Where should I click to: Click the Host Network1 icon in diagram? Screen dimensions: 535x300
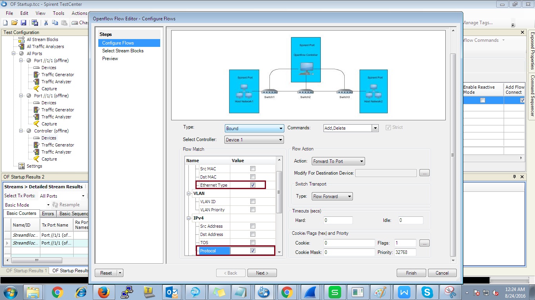point(244,91)
